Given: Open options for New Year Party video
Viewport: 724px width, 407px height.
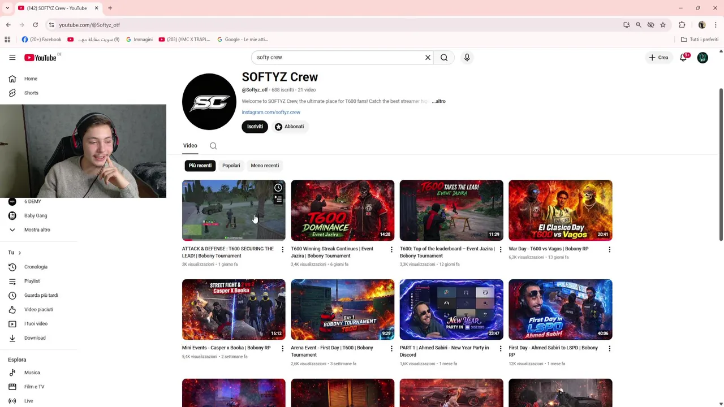Looking at the screenshot, I should coord(501,348).
